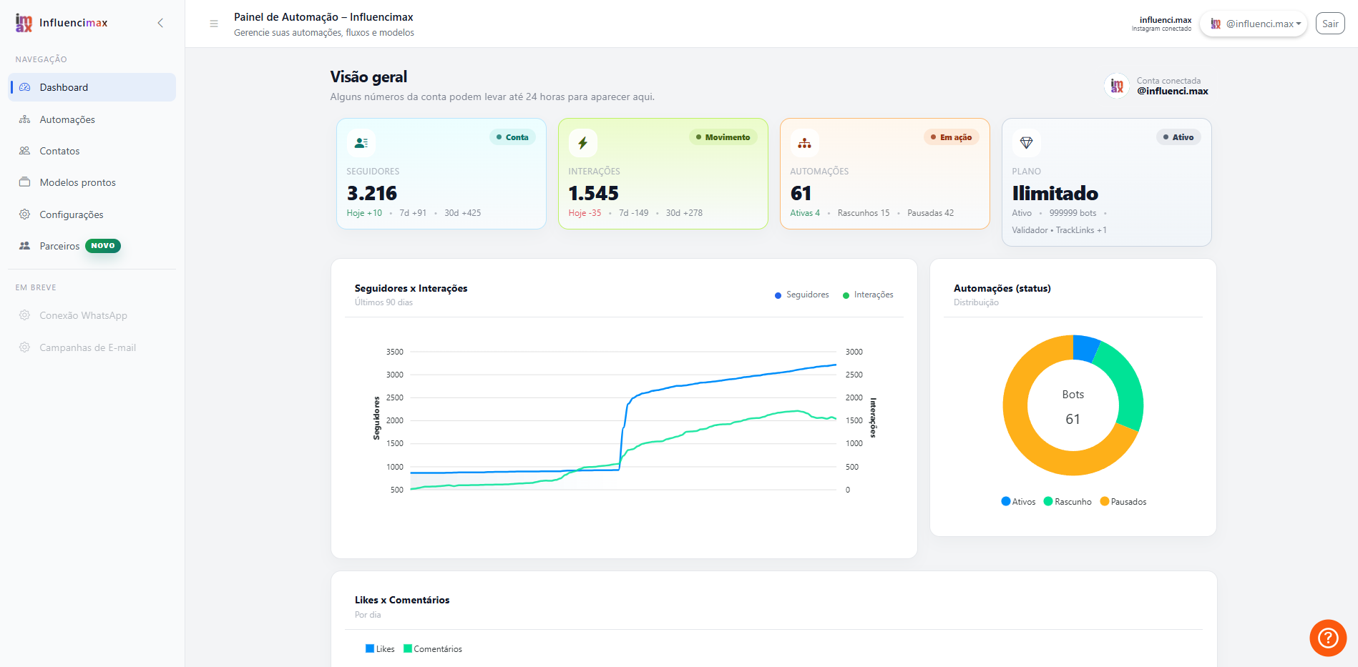This screenshot has width=1358, height=667.
Task: Go to Contatos page
Action: pyautogui.click(x=92, y=151)
